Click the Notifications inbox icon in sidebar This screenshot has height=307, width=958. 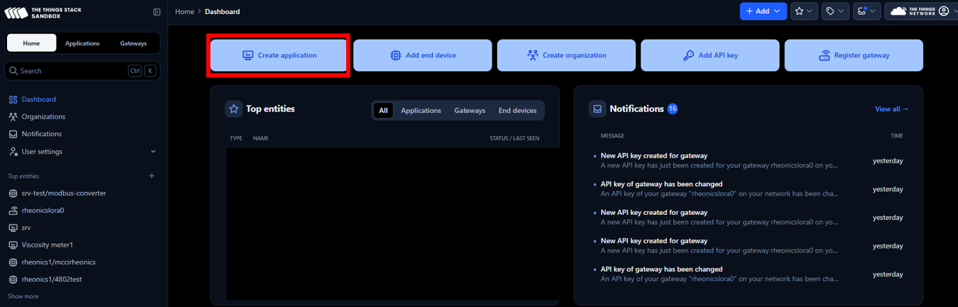point(13,134)
